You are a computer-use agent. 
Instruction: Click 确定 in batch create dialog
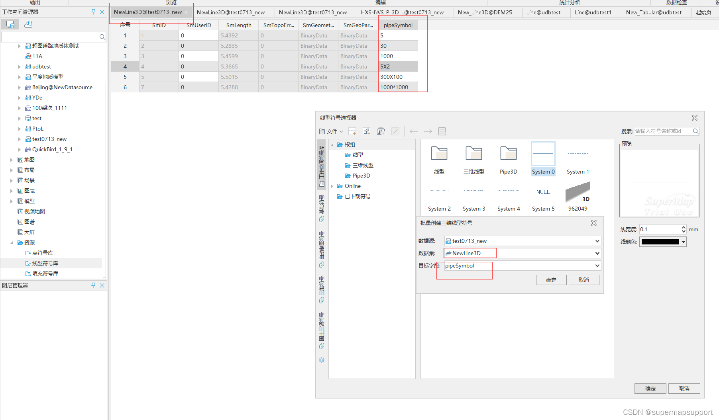pos(551,280)
